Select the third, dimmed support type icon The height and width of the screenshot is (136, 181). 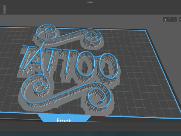pos(174,19)
